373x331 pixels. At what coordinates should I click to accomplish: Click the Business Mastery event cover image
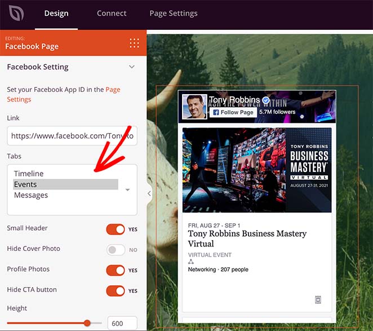pos(257,170)
